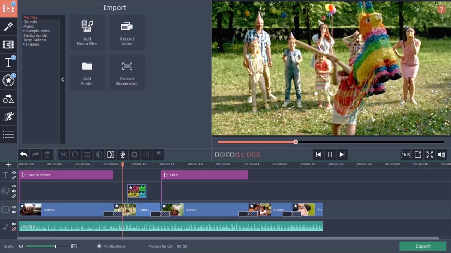
Task: Click Add Media Files
Action: [87, 32]
